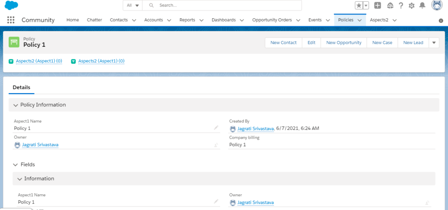Click the user profile avatar
This screenshot has height=210, width=448.
coord(437,5)
